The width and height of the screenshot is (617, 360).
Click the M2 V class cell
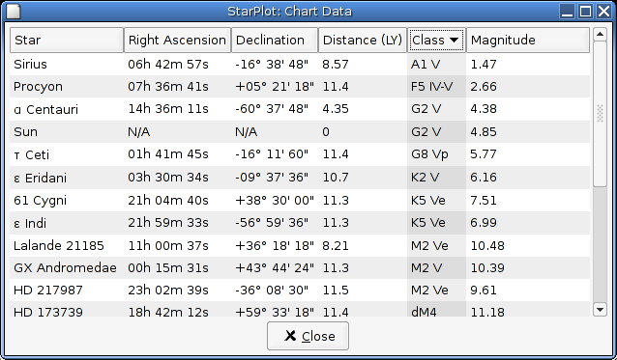coord(426,267)
